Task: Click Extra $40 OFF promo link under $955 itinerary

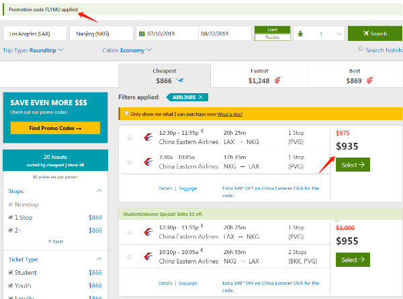Action: [x=271, y=287]
